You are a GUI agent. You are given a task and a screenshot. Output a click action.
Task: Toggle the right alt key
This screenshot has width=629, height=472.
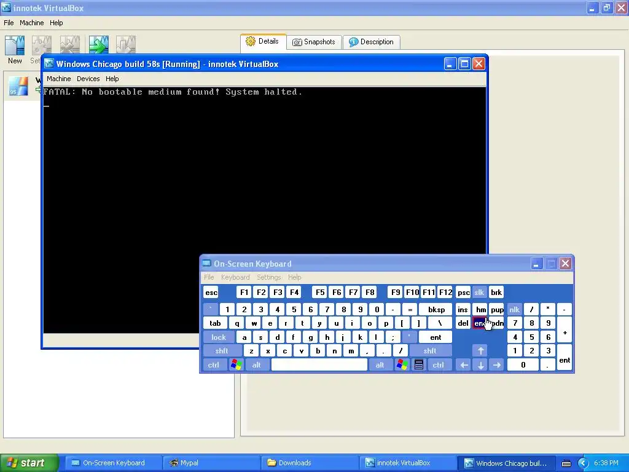click(380, 365)
